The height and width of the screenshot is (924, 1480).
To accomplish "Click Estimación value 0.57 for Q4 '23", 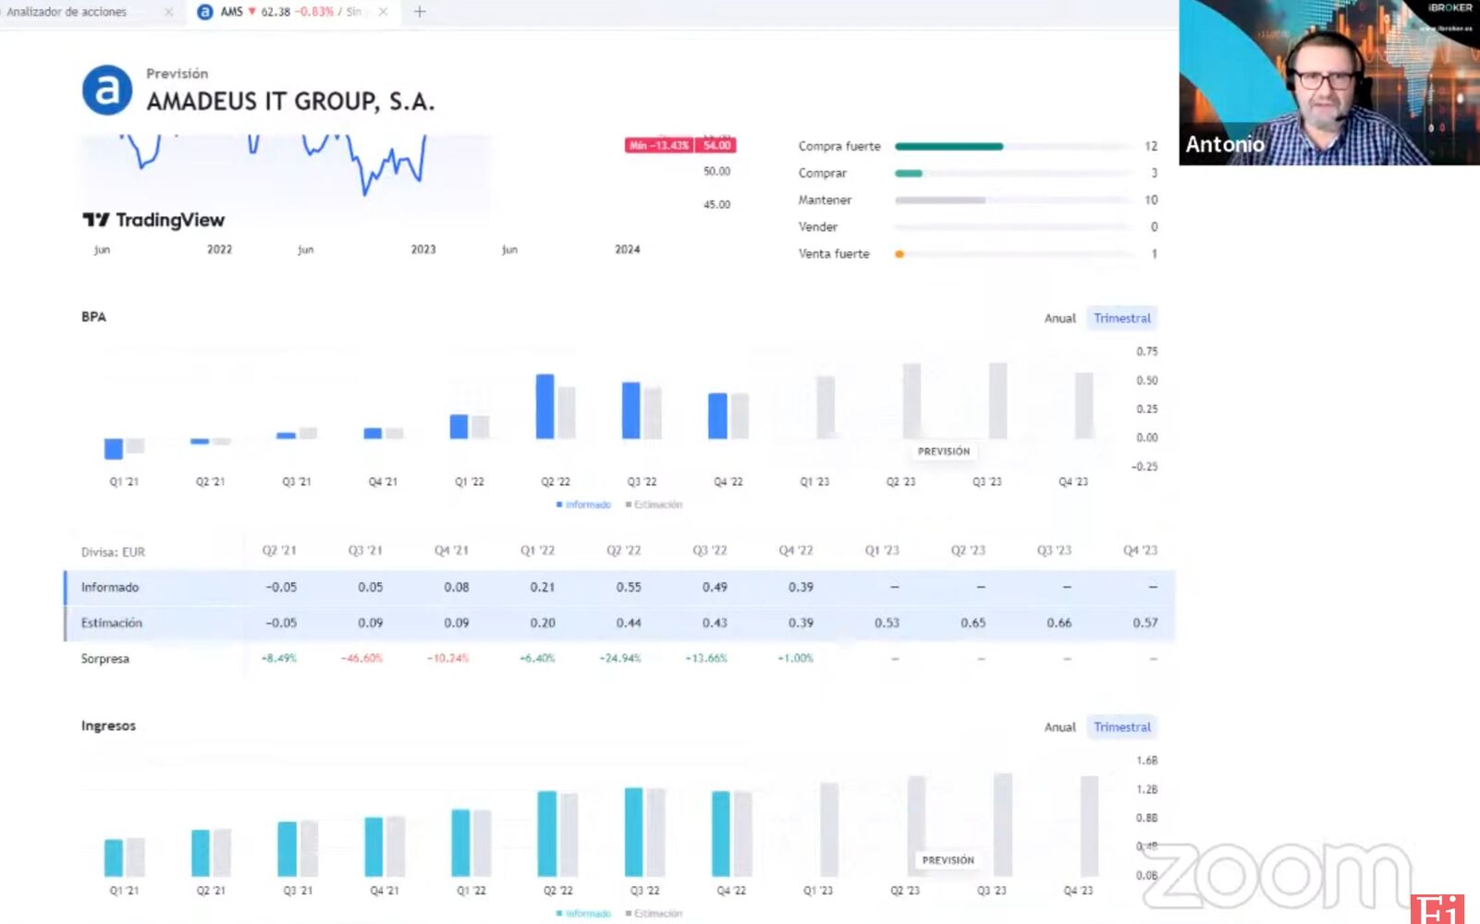I will (1145, 623).
